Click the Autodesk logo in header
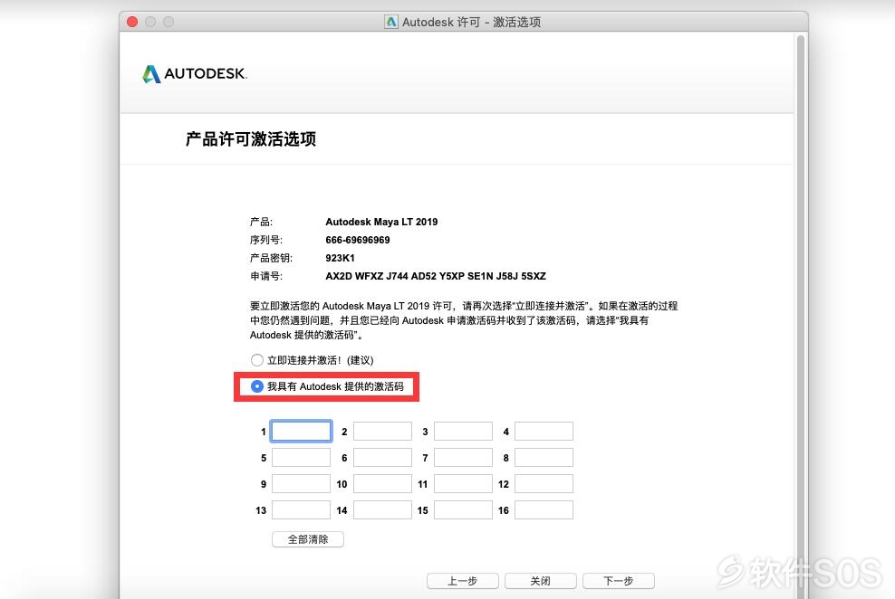This screenshot has height=599, width=895. [195, 73]
